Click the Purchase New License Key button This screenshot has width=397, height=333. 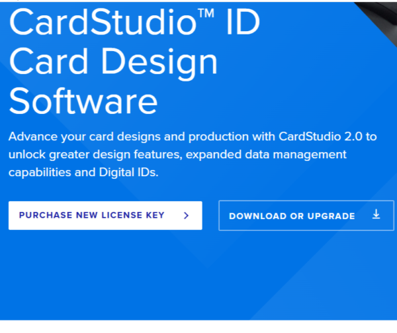click(105, 216)
